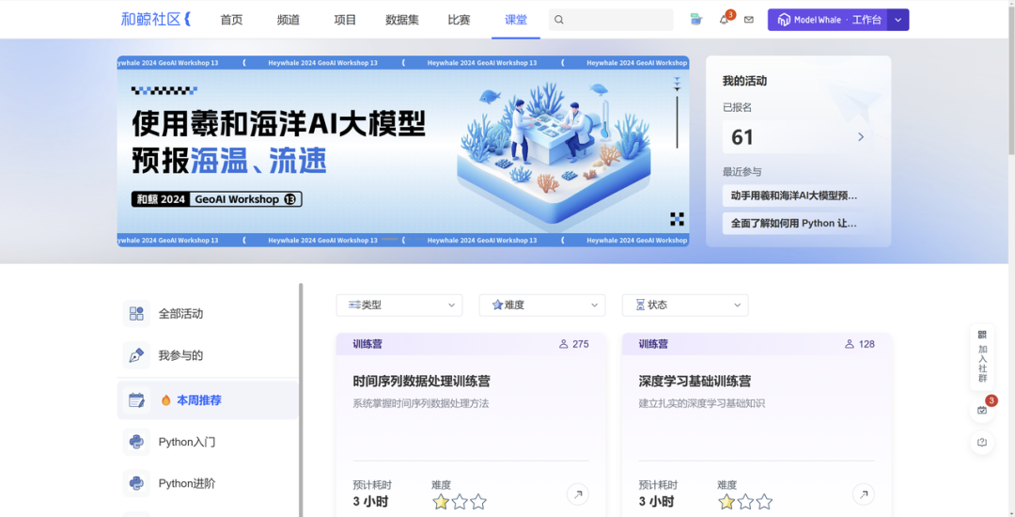Click the 加入社群 floating label
Image resolution: width=1015 pixels, height=517 pixels.
click(x=982, y=365)
